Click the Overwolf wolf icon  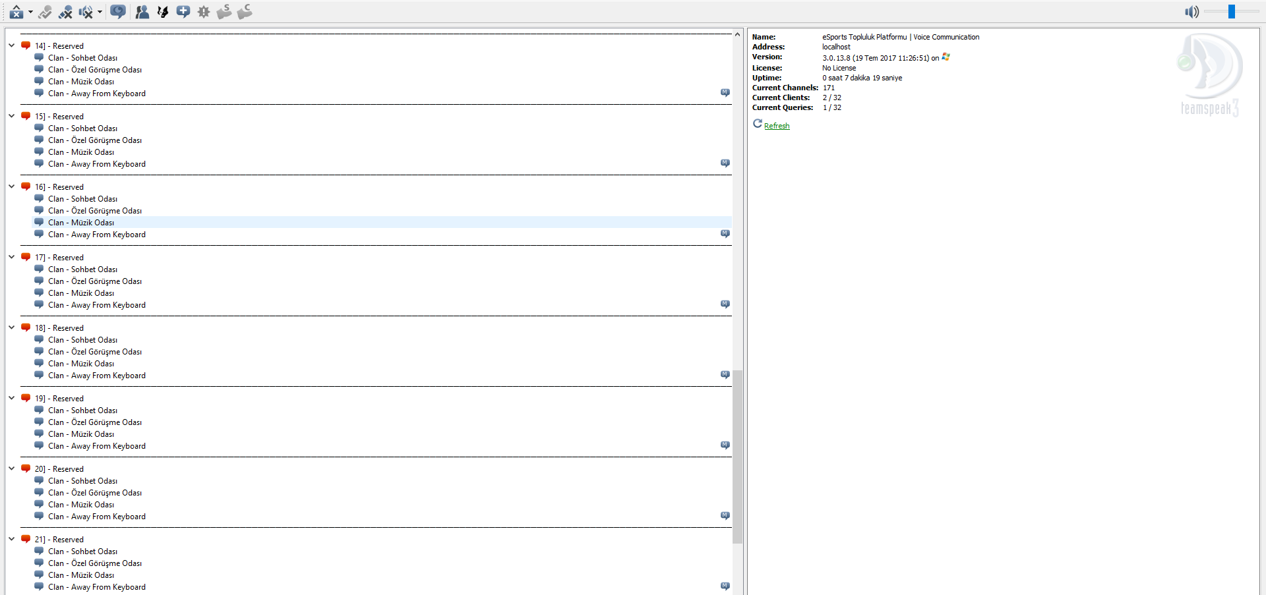pyautogui.click(x=162, y=12)
